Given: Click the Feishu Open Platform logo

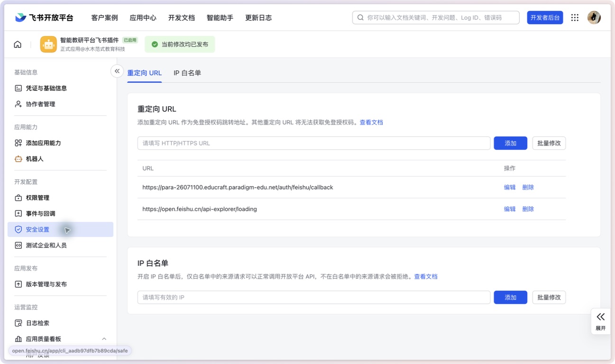Looking at the screenshot, I should click(x=44, y=18).
